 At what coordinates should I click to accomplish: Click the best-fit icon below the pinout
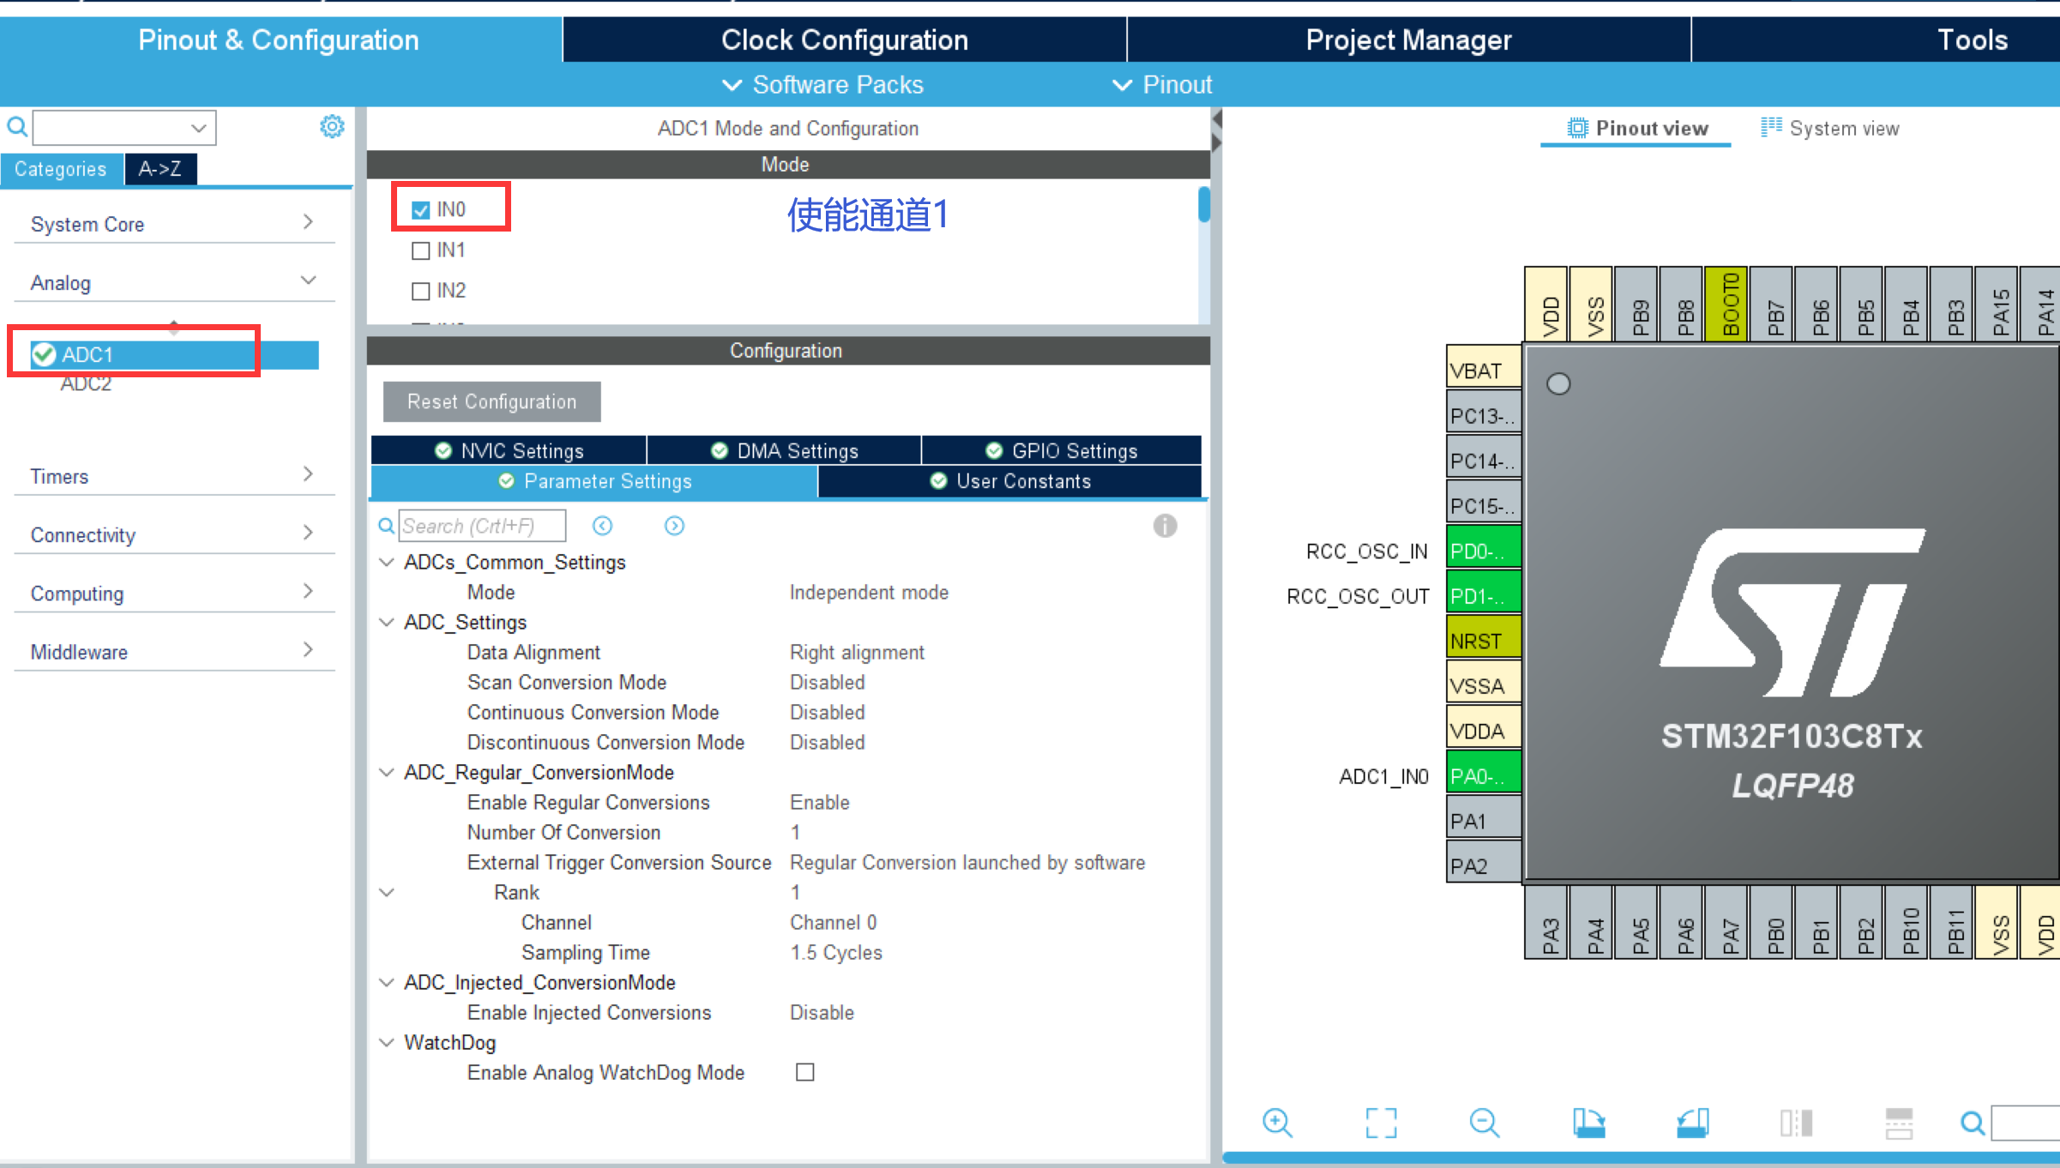[1380, 1122]
